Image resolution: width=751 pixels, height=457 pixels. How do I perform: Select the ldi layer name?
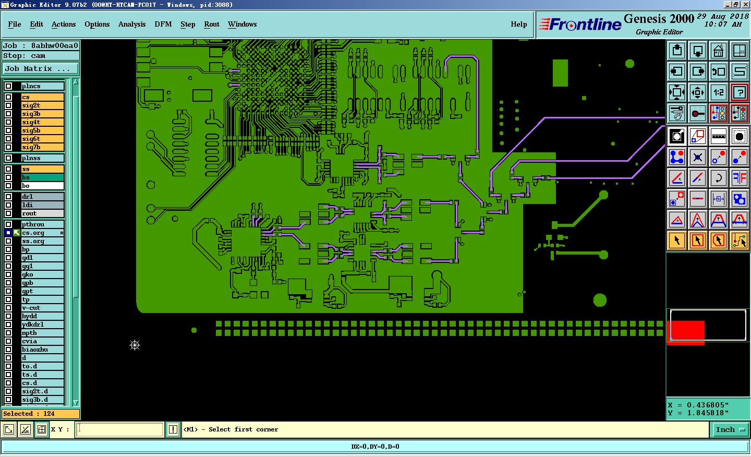pos(42,205)
